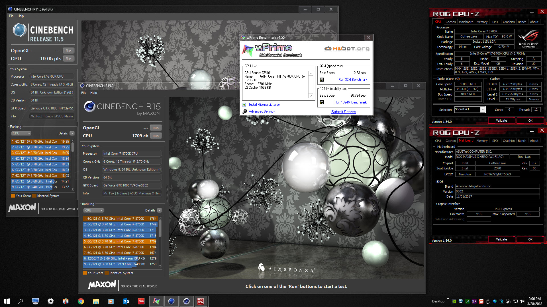Click Submit Scores link in wPrime
Screen dimensions: 547x307
[x=344, y=112]
